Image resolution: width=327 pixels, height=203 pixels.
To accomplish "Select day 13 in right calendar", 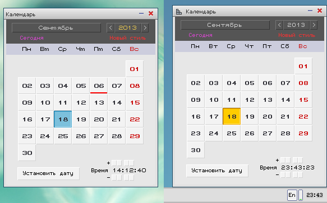I will click(268, 100).
